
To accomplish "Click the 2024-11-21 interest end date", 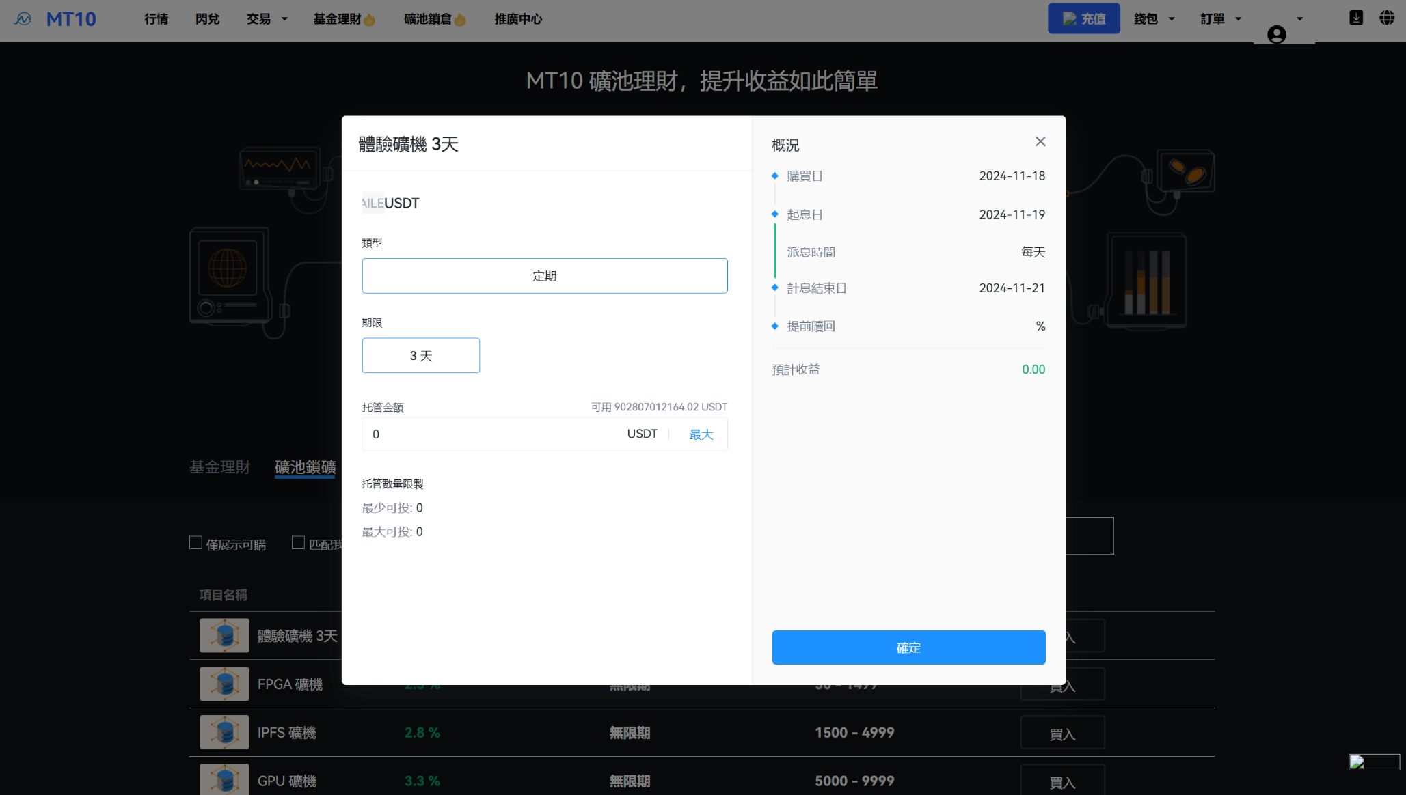I will tap(1012, 288).
